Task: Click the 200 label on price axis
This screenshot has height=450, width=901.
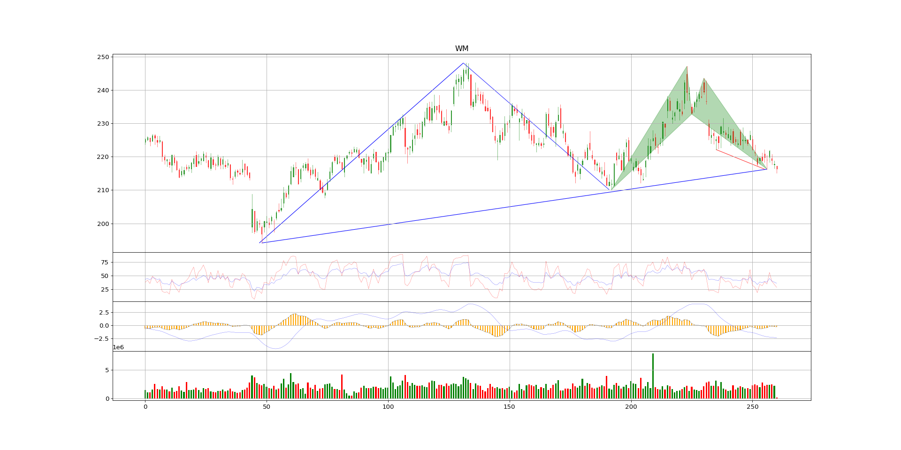Action: pyautogui.click(x=103, y=224)
